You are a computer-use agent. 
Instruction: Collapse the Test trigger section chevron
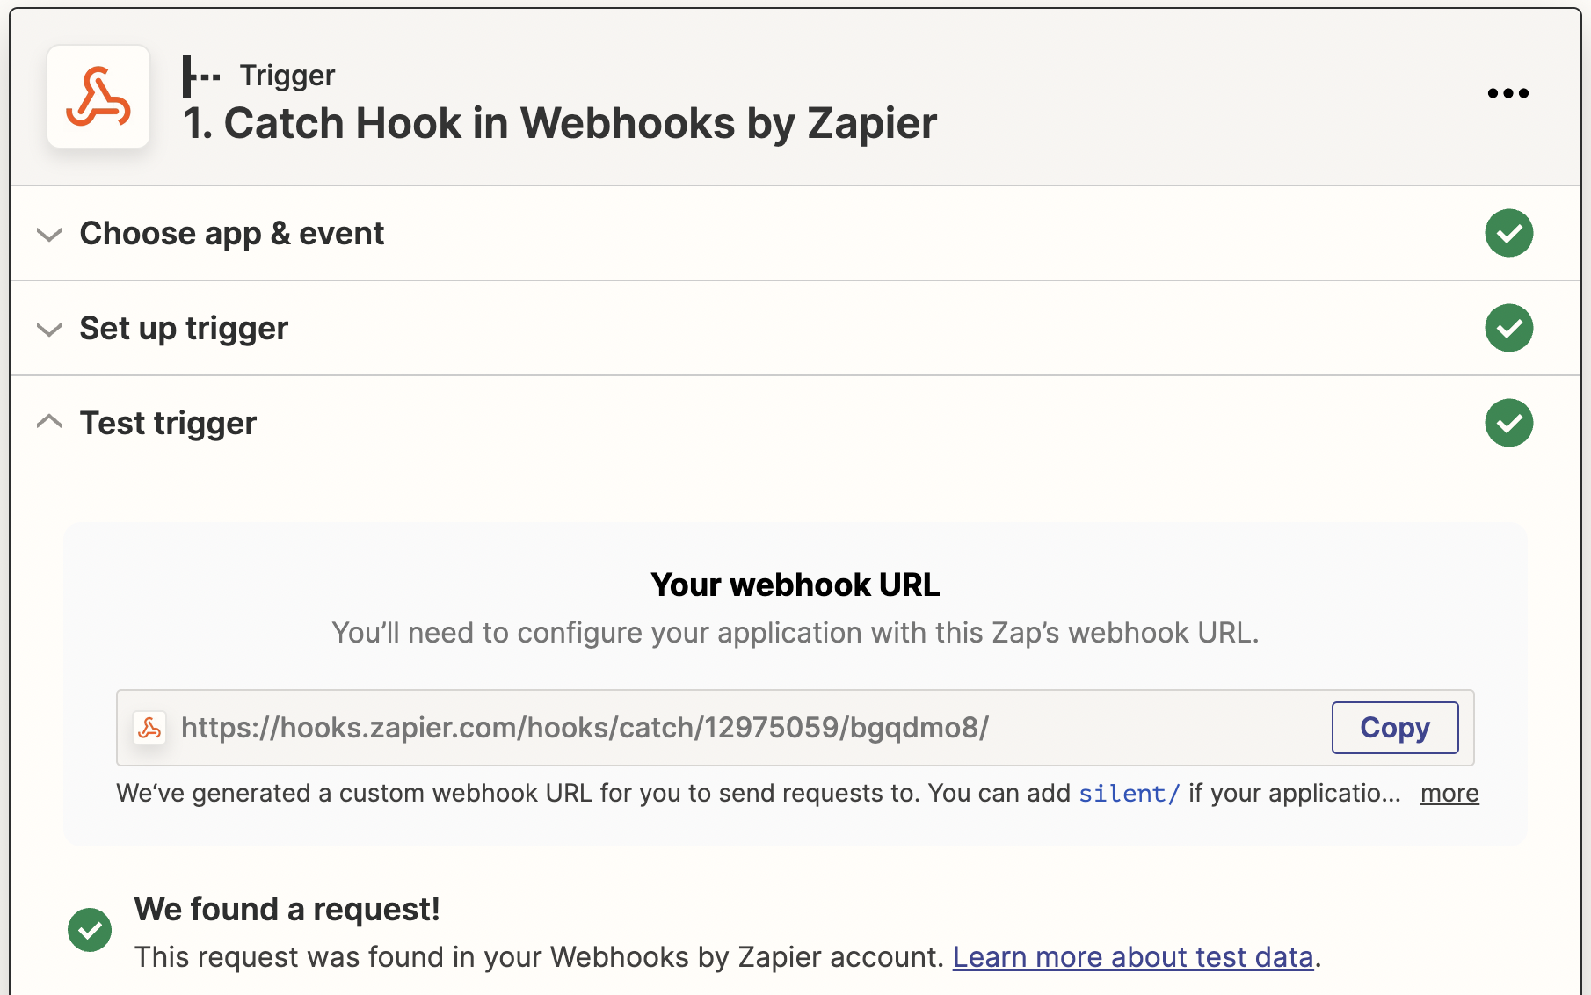tap(49, 422)
